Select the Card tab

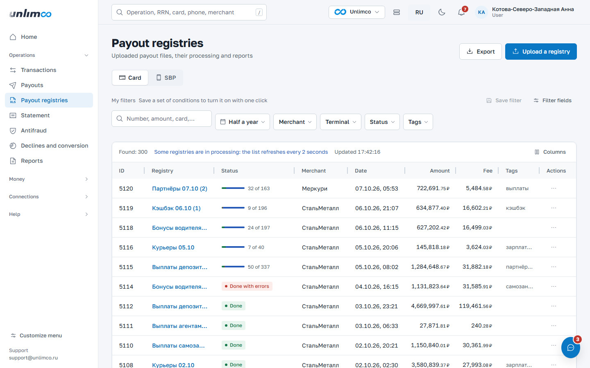[x=130, y=78]
